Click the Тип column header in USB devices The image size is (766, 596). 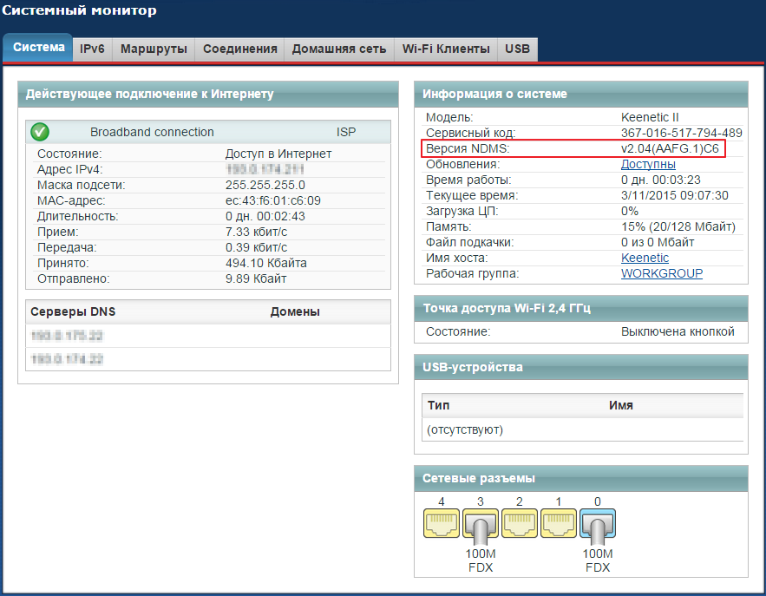click(x=439, y=405)
